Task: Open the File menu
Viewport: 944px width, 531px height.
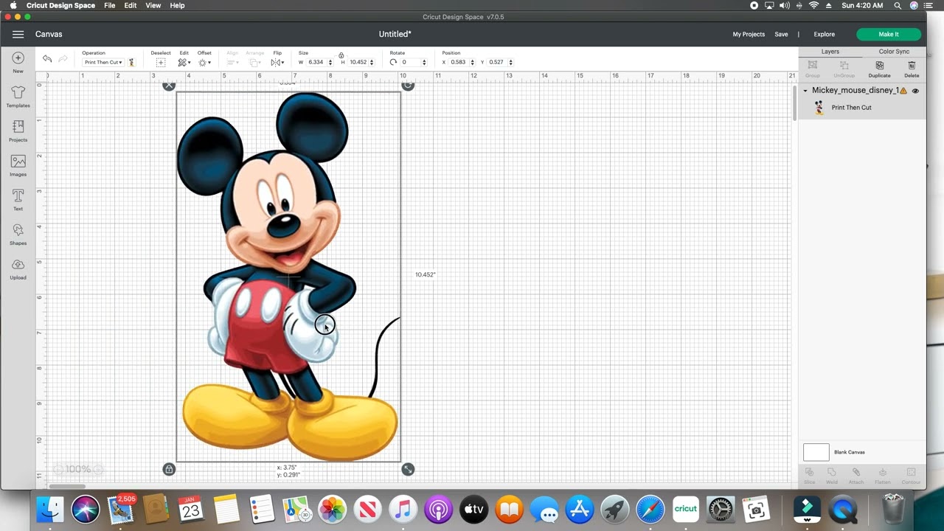Action: [x=110, y=5]
